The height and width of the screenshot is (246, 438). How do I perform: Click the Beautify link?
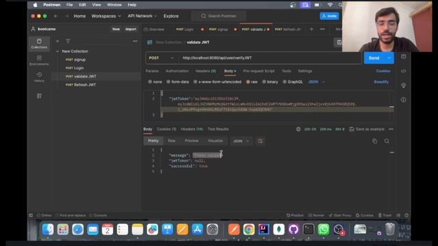[x=381, y=82]
